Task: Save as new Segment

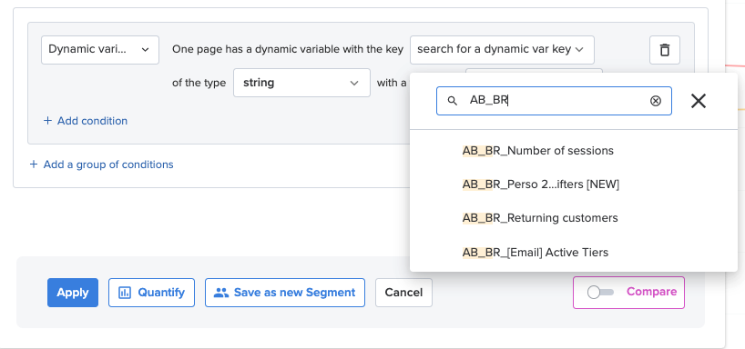Action: (x=285, y=293)
